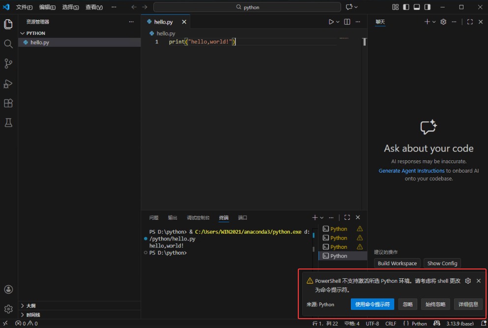The height and width of the screenshot is (328, 488).
Task: Open the Search view in activity bar
Action: [x=8, y=44]
